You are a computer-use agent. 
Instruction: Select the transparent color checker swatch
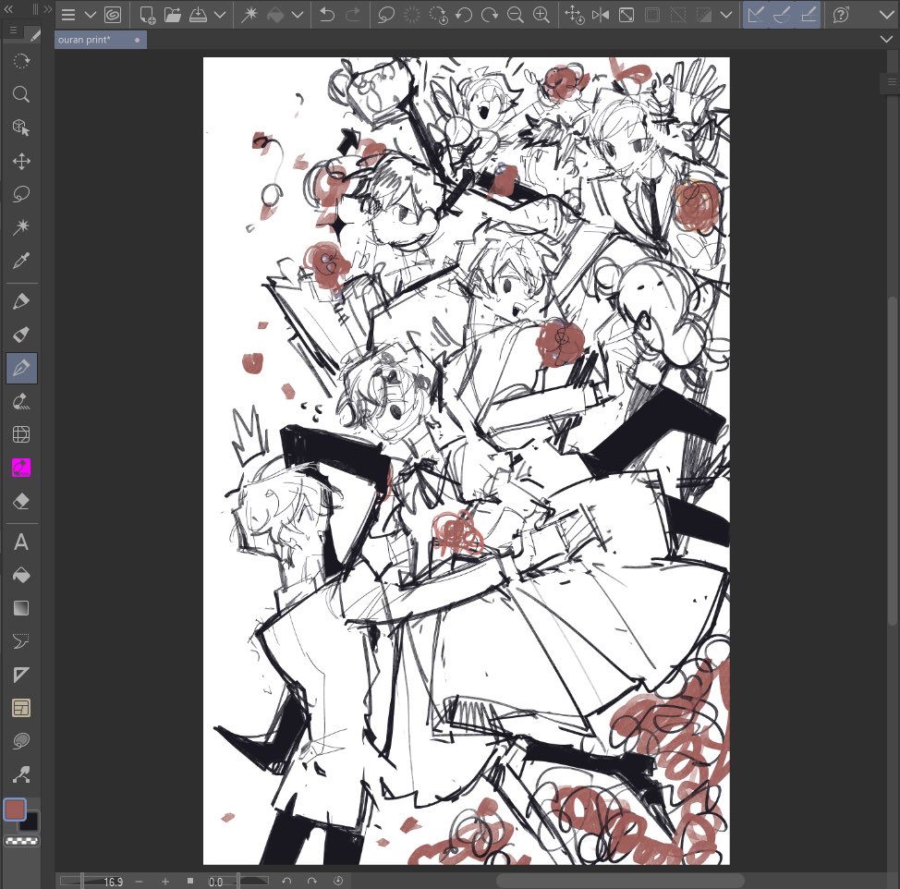pos(22,841)
